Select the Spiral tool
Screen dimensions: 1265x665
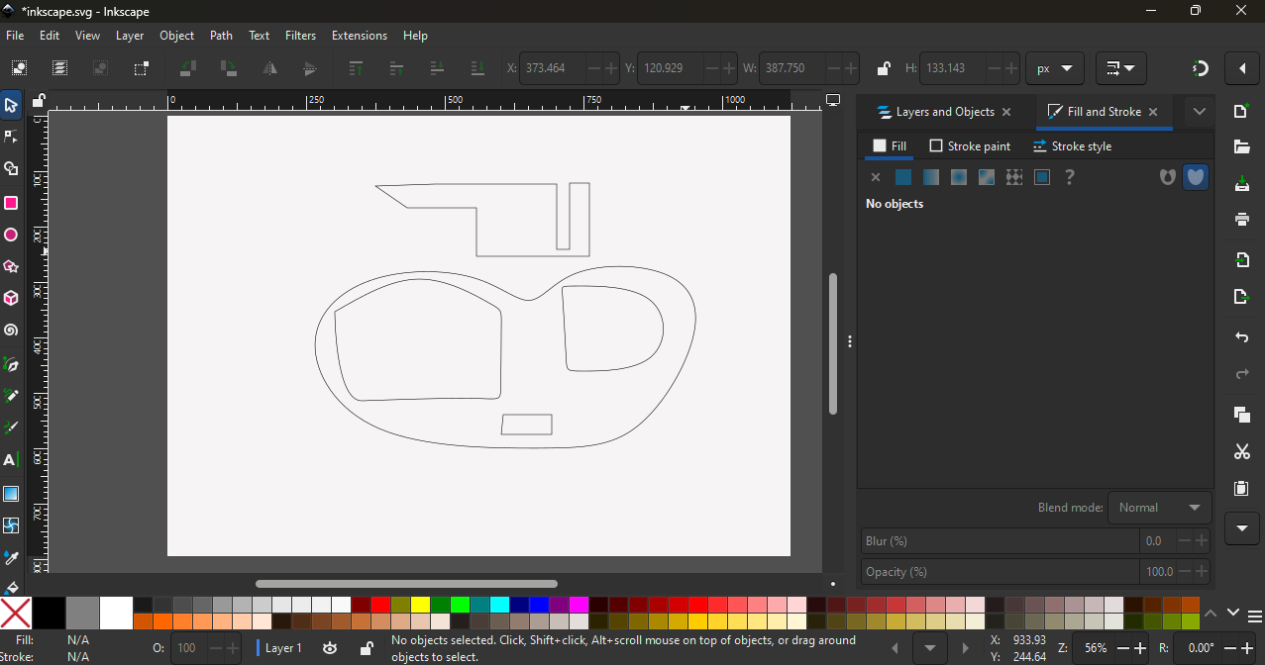11,331
